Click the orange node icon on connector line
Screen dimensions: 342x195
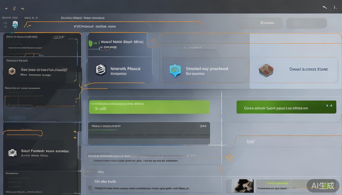point(229,157)
